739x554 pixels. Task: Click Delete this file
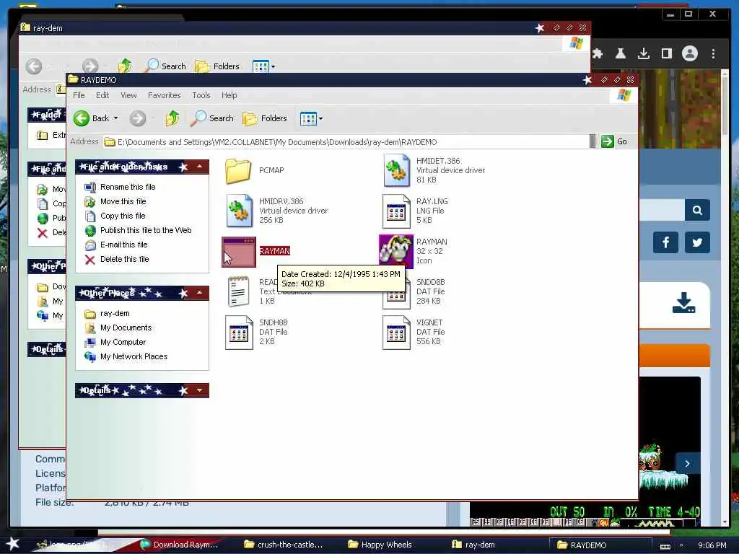[x=124, y=259]
